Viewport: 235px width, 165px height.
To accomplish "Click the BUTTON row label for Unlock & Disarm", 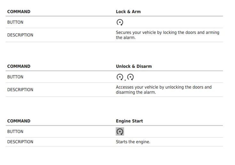I will pos(15,77).
